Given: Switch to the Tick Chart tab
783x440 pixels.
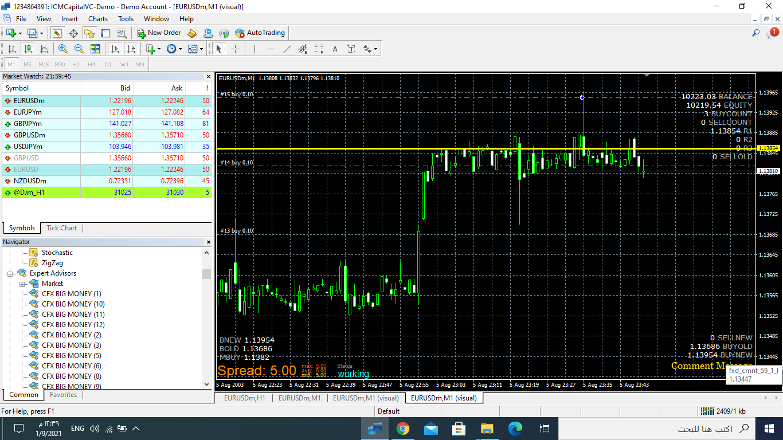Looking at the screenshot, I should click(x=61, y=228).
